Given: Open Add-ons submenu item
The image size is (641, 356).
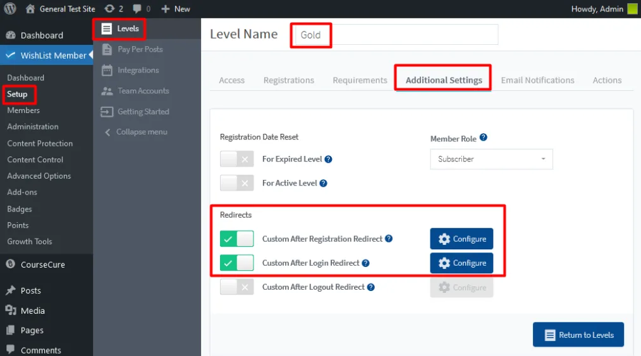Looking at the screenshot, I should click(22, 193).
